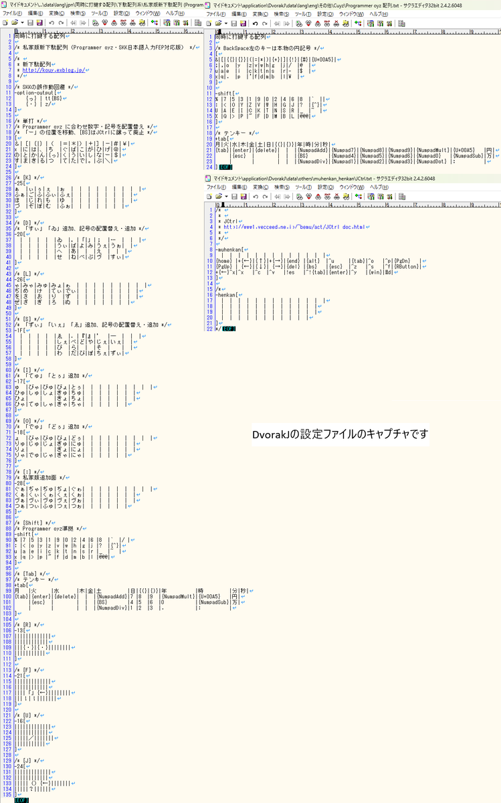Screen dimensions: 501x803
Task: Undo last edit in 私家版新下駄配列 window
Action: (52, 23)
